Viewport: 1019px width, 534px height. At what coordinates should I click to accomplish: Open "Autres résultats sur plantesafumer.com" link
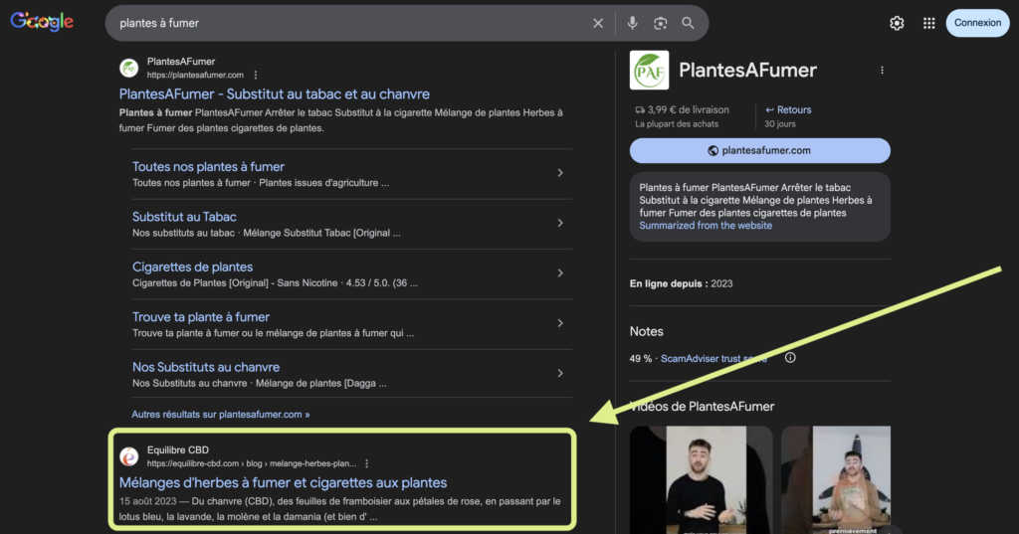220,414
